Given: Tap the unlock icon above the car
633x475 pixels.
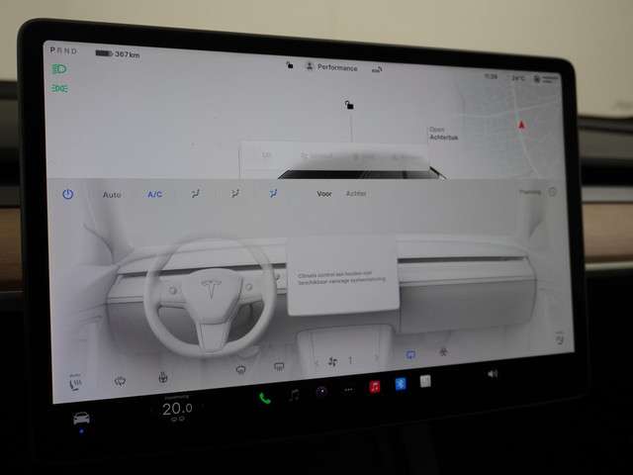Looking at the screenshot, I should [349, 105].
